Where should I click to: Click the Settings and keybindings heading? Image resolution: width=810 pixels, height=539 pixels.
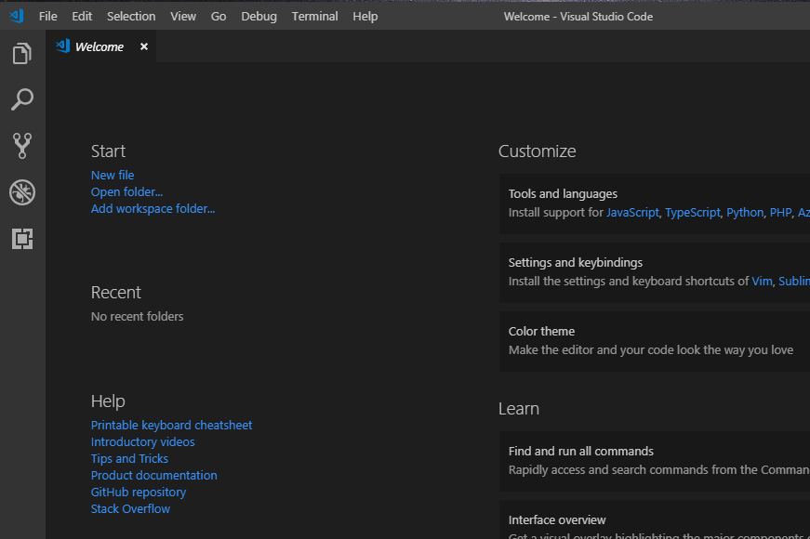[576, 262]
